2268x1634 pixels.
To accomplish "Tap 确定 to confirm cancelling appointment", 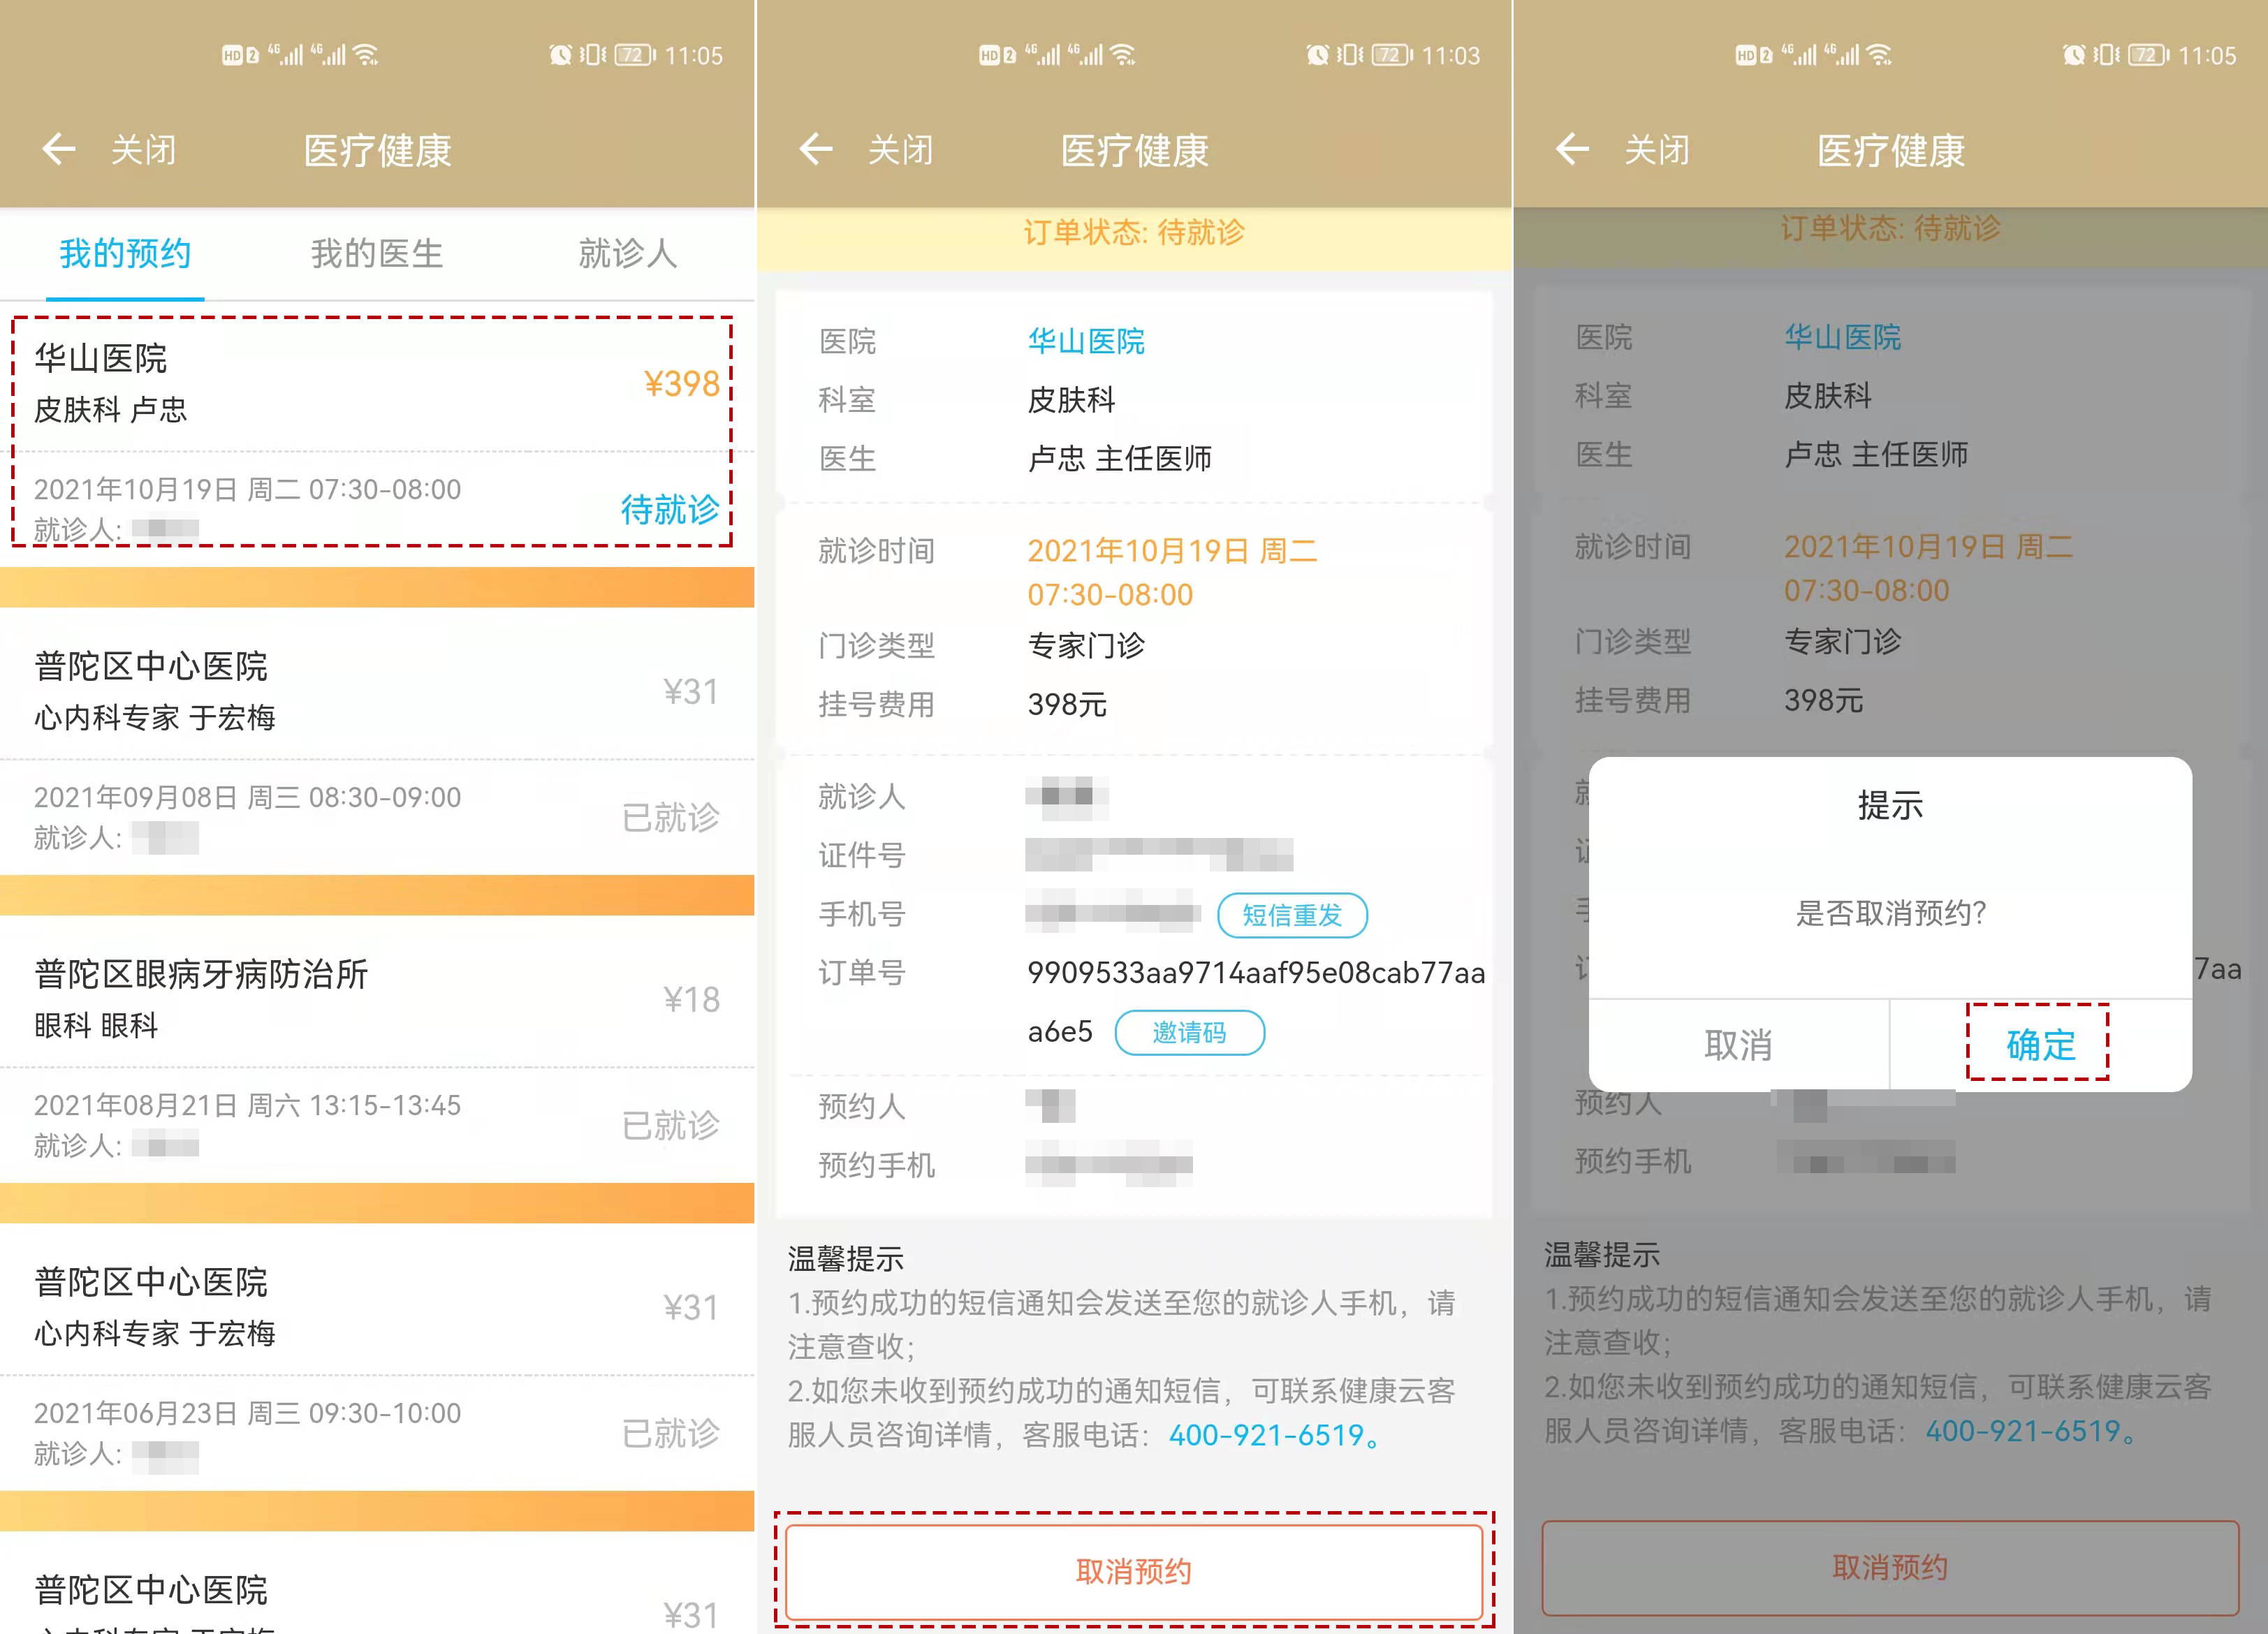I will pyautogui.click(x=2040, y=1044).
